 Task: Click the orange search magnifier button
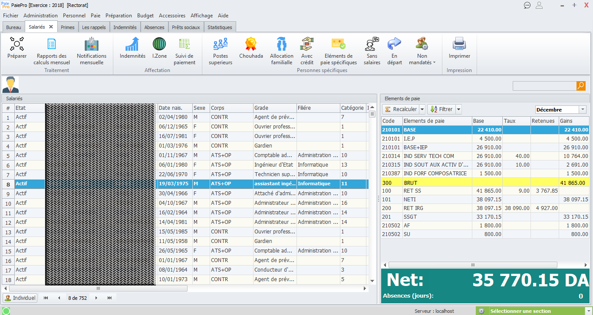tap(581, 86)
